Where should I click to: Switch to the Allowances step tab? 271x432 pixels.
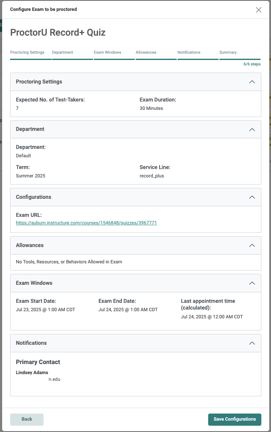146,52
